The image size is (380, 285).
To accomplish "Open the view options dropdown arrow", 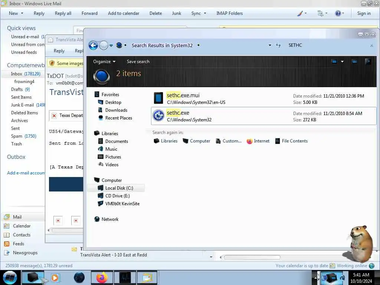I will click(x=342, y=62).
